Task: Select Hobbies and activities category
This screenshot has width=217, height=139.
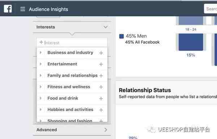Action: click(x=70, y=109)
